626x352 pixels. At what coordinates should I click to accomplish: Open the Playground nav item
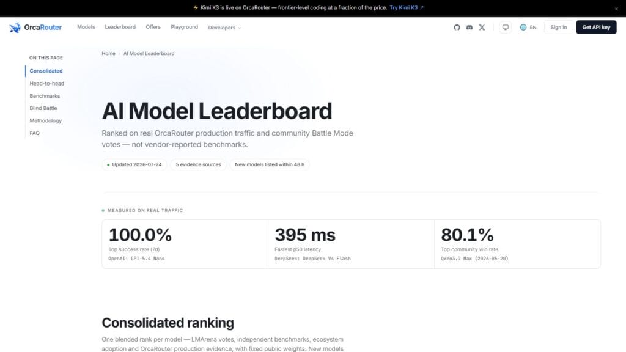[184, 27]
